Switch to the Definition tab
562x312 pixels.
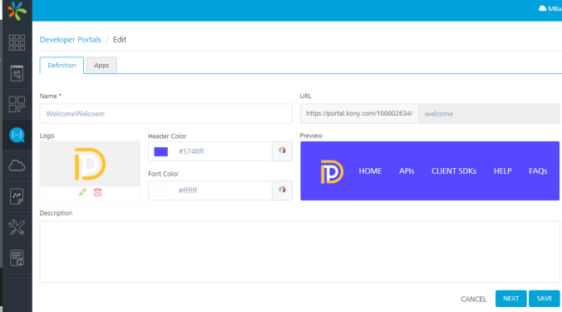click(x=62, y=65)
